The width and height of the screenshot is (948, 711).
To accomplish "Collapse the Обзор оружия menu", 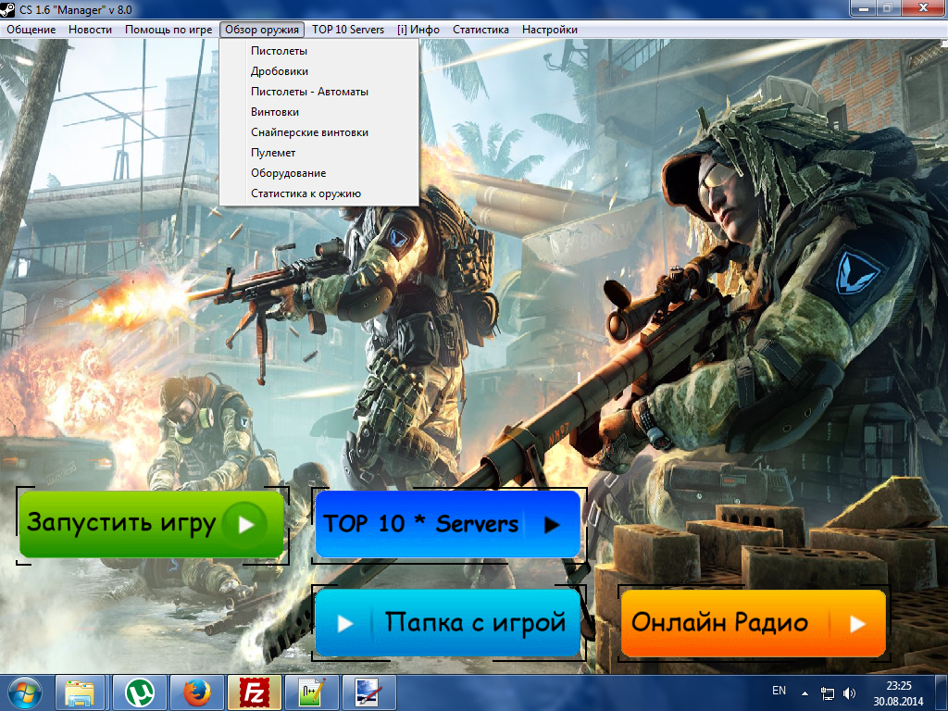I will [x=262, y=30].
